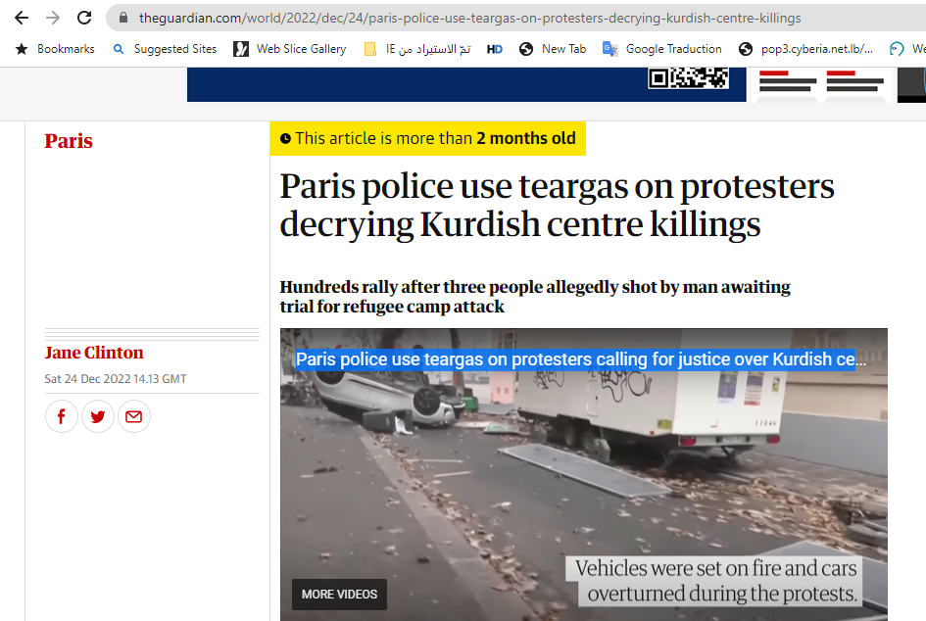The image size is (926, 621).
Task: Open the Web Slice Gallery bookmark
Action: tap(290, 49)
